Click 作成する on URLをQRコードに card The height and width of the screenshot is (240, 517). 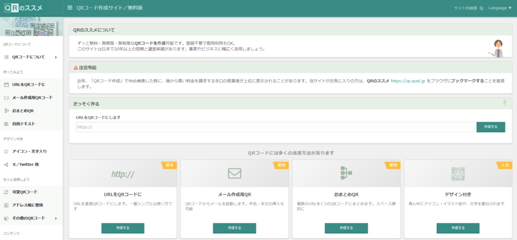click(123, 228)
